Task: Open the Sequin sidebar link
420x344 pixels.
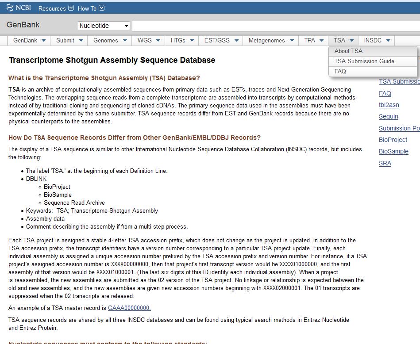Action: pyautogui.click(x=389, y=116)
